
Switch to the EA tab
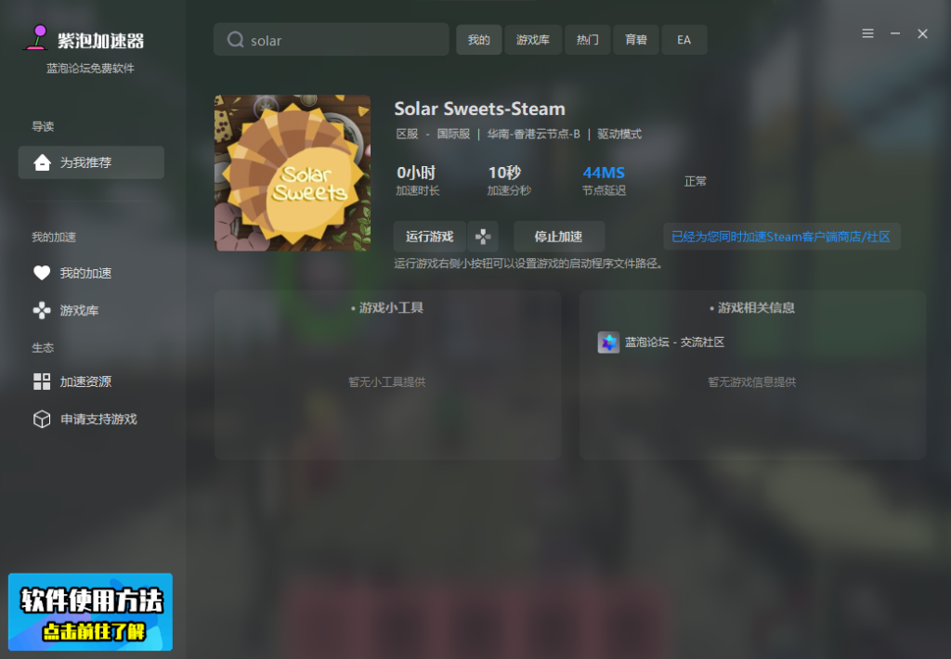(684, 40)
